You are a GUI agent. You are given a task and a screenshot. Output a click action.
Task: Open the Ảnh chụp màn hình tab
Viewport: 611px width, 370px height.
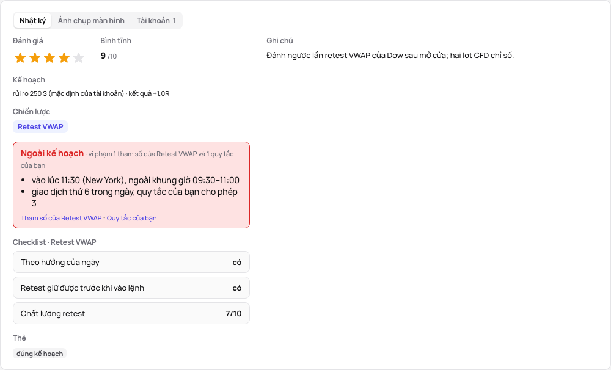point(91,21)
